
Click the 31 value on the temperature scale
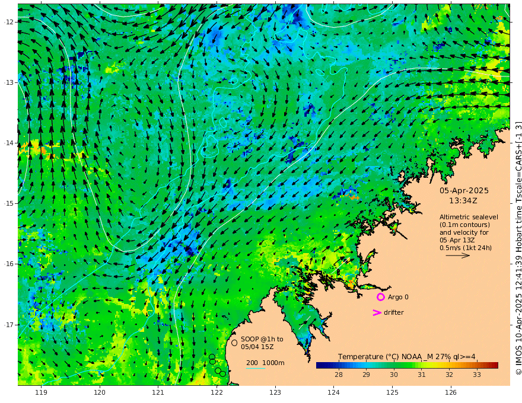point(422,375)
